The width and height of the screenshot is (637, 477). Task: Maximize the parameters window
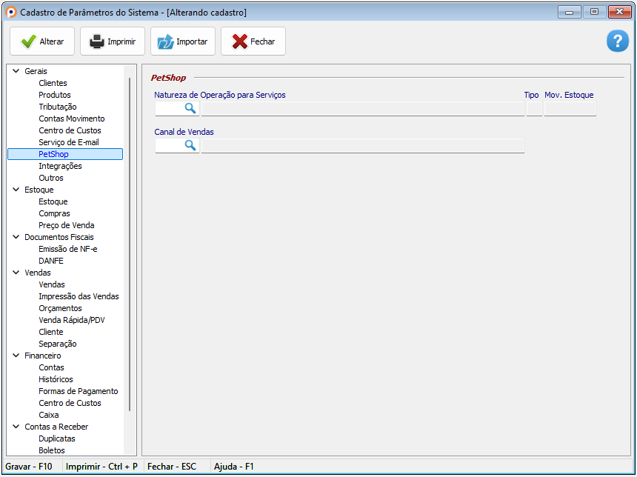(x=594, y=12)
